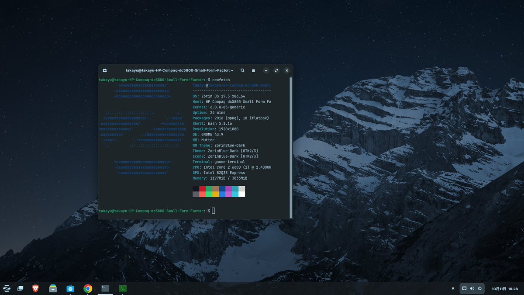The height and width of the screenshot is (295, 524).
Task: Close the terminal window
Action: pos(287,70)
